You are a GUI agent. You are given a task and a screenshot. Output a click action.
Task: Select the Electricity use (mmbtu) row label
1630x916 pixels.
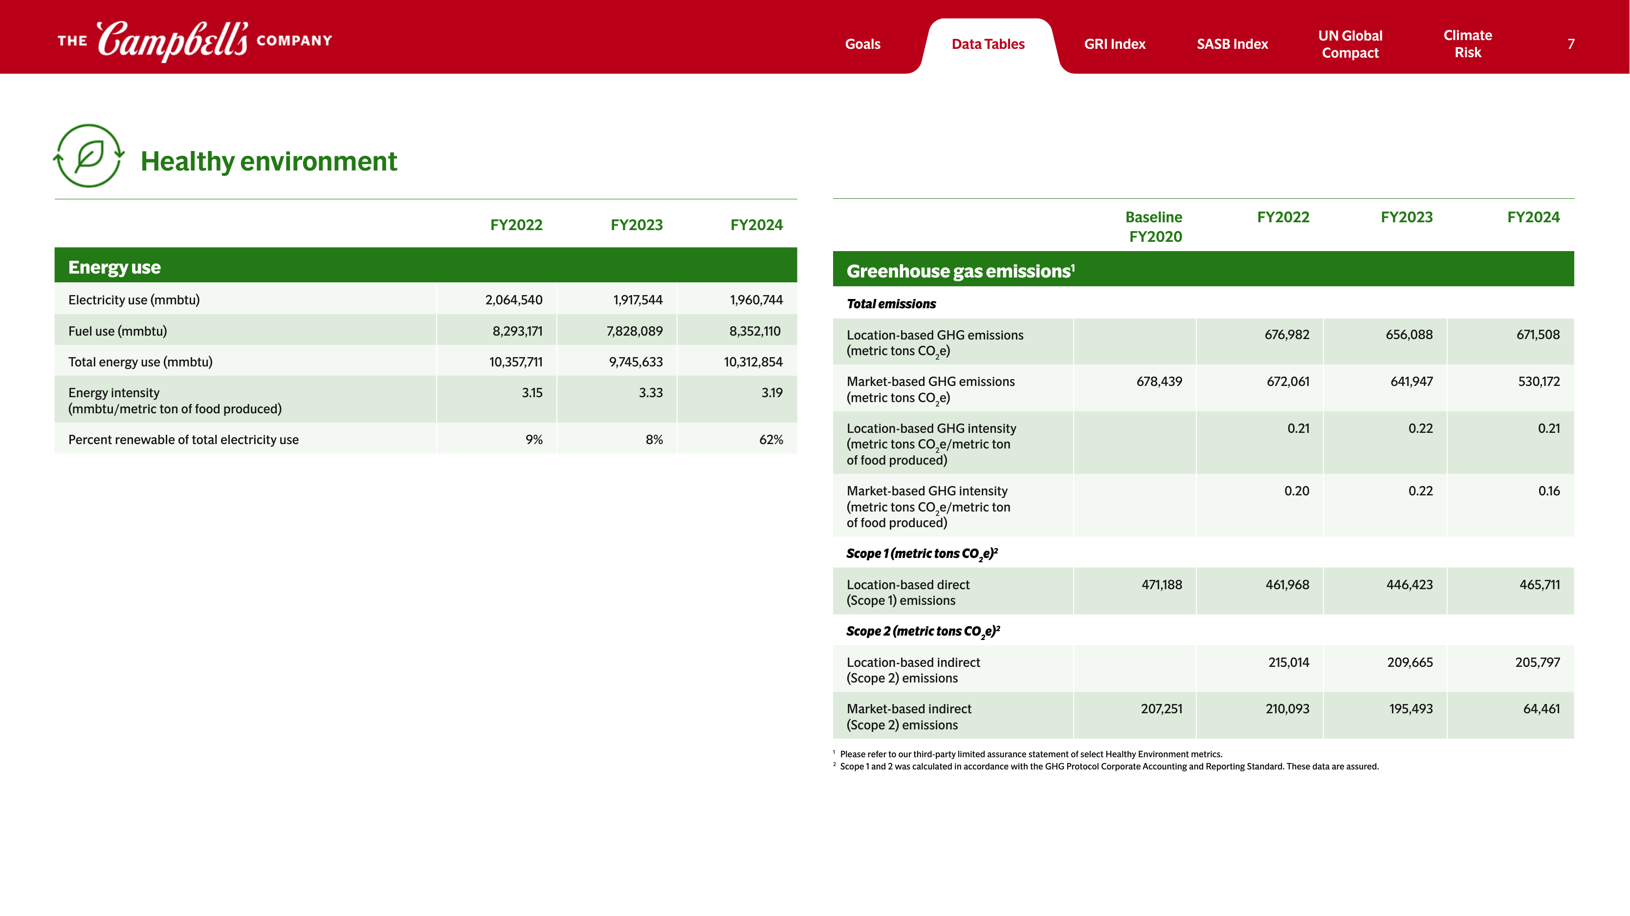tap(133, 299)
